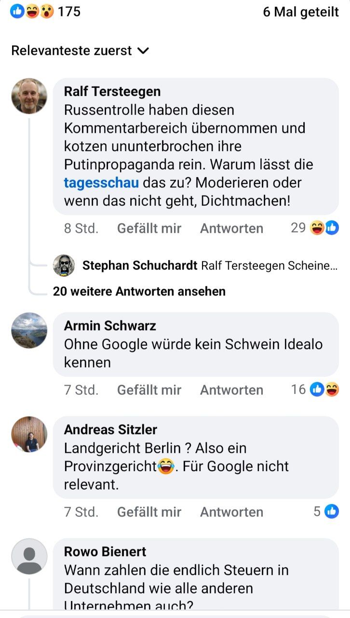Open Andreas Sitzler's profile picture

point(29,434)
